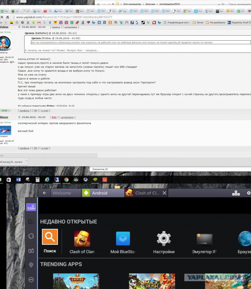Open профиль link under RVstrax post
This screenshot has width=251, height=289.
click(24, 110)
